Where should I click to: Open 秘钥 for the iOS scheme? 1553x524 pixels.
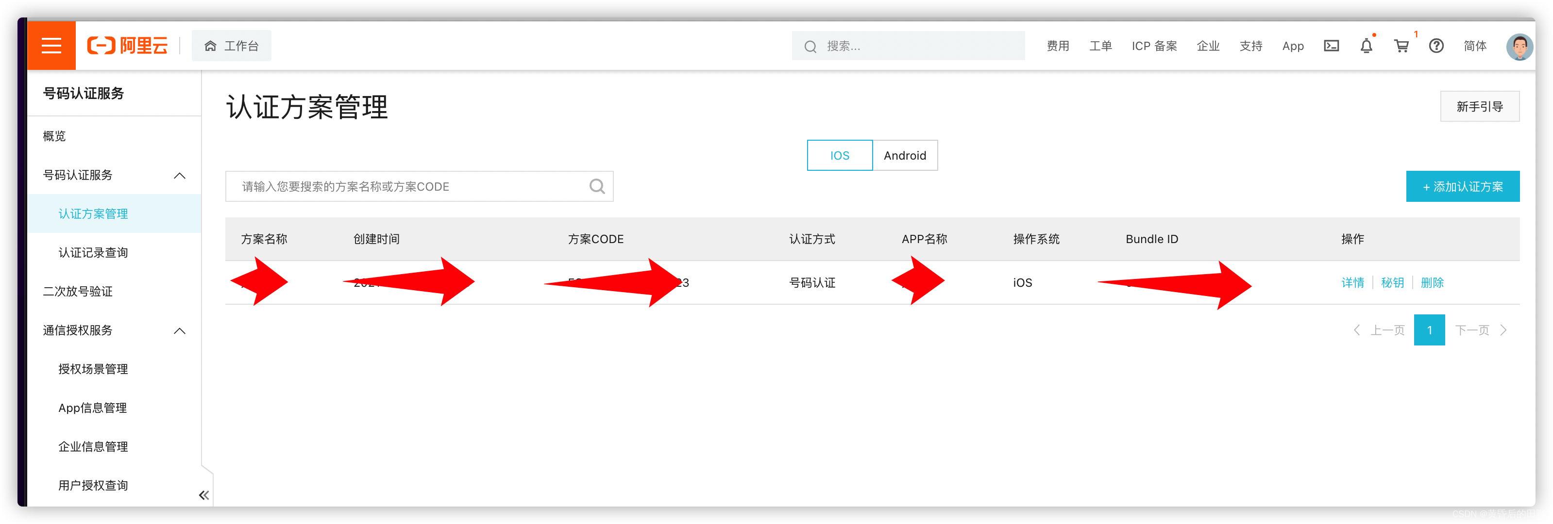pyautogui.click(x=1392, y=282)
